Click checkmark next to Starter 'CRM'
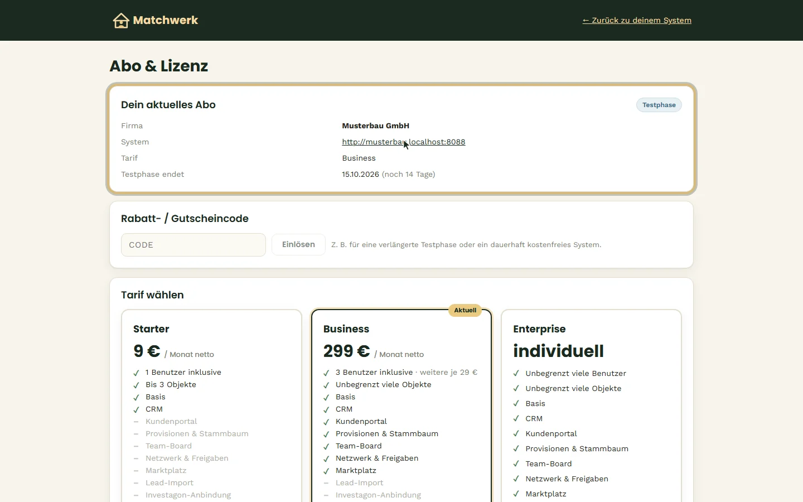 click(136, 409)
